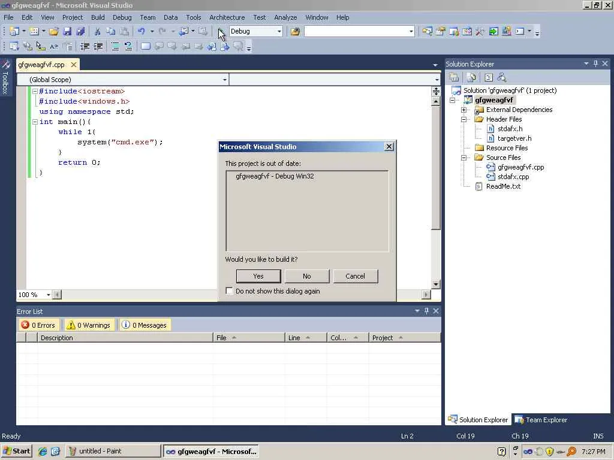The height and width of the screenshot is (460, 614).
Task: Open the Toolbox icon with crossed tools
Action: (x=480, y=31)
